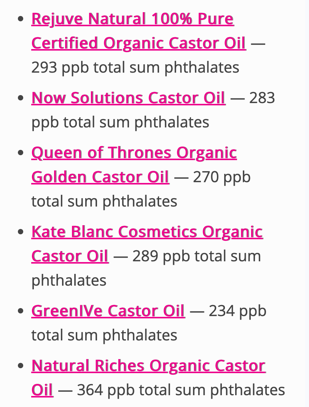Follow the Queen of Thrones Golden Castor Oil link
309x407 pixels.
coord(134,153)
